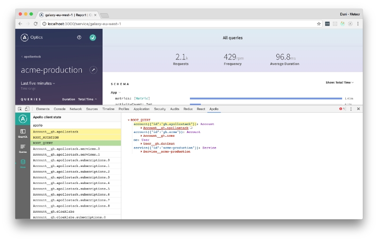Select the Store database icon
The image size is (378, 241).
coord(23,163)
